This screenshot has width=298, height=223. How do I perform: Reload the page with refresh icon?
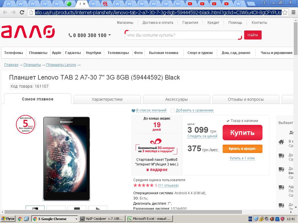point(22,12)
